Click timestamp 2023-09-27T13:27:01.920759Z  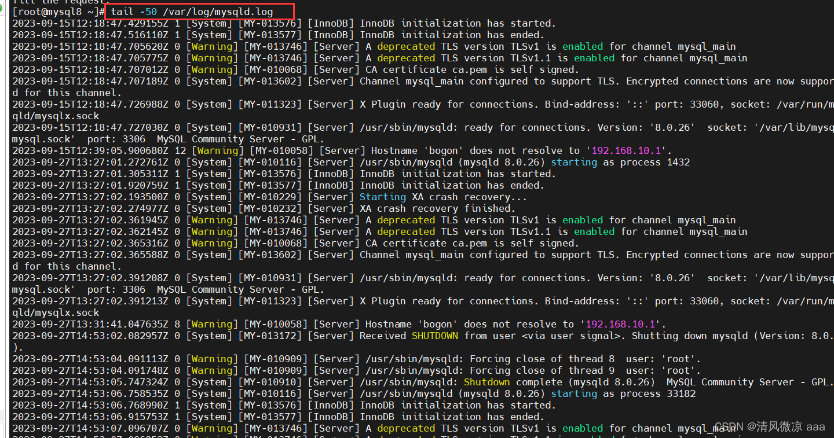click(90, 185)
